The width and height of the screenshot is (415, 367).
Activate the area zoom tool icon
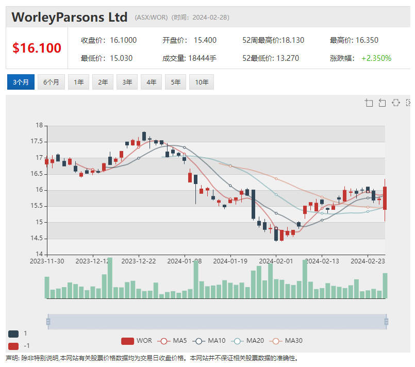369,103
